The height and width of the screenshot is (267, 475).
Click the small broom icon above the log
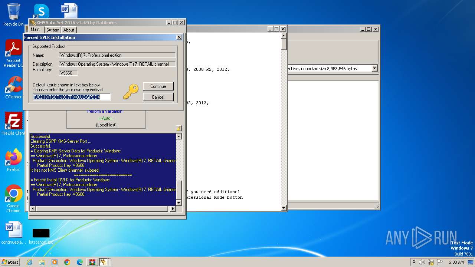coord(178,128)
